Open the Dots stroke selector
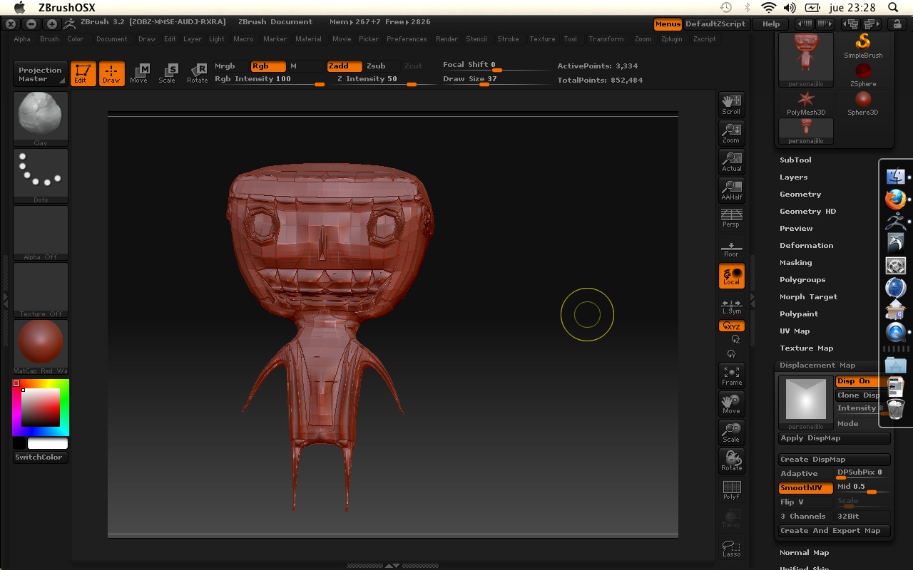Screen dimensions: 913x570 click(x=41, y=176)
